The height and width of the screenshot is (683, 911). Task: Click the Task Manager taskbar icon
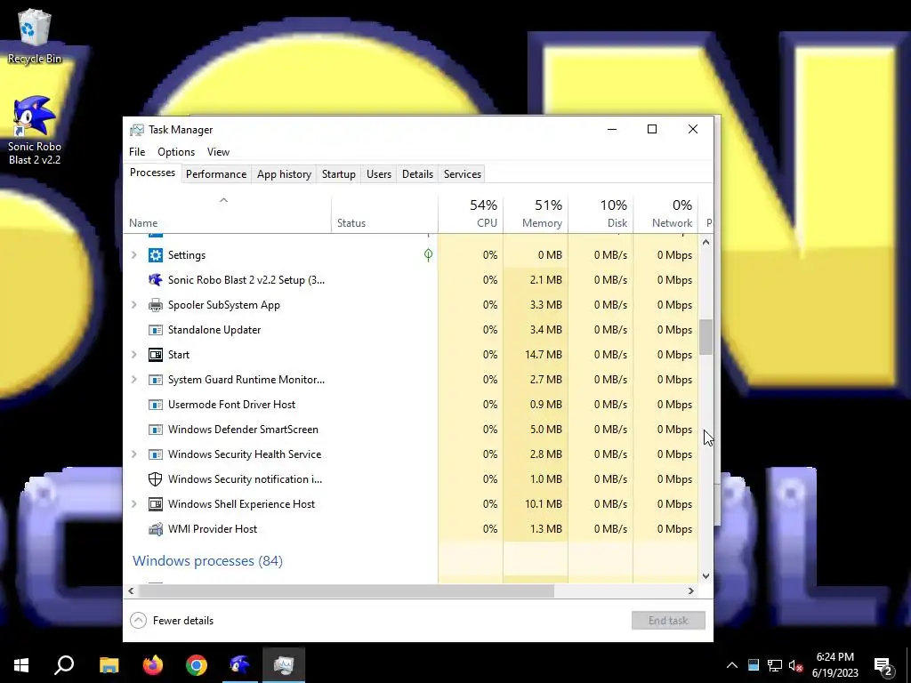(284, 665)
